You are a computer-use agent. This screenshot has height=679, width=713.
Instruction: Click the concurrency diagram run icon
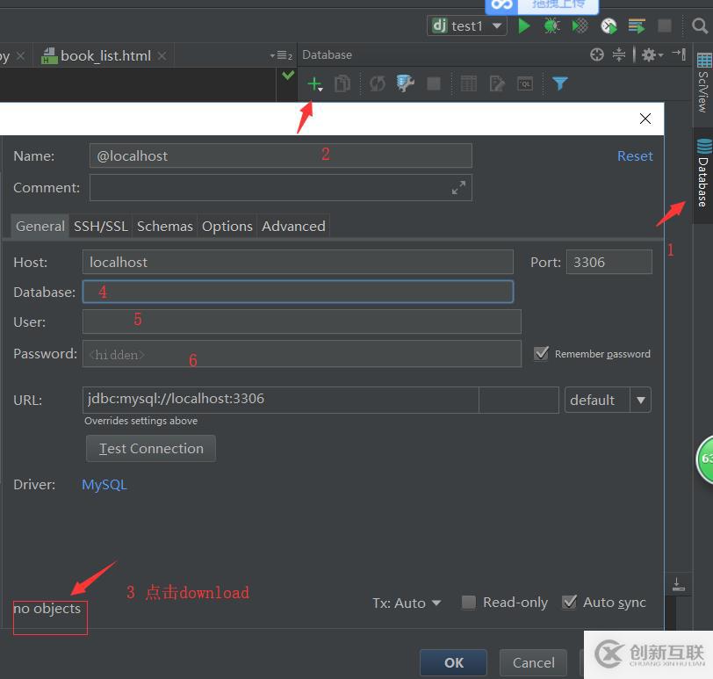click(x=637, y=26)
